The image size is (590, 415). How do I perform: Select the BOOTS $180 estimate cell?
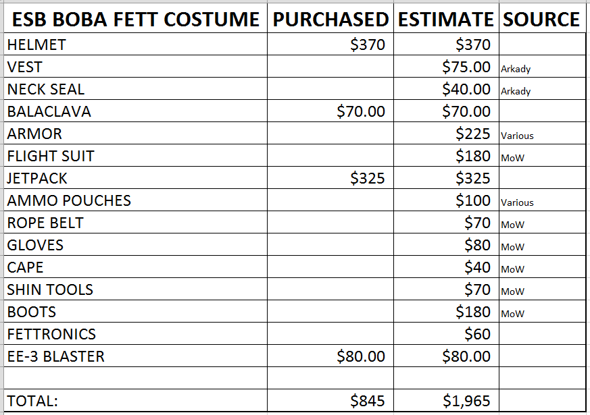(x=446, y=311)
